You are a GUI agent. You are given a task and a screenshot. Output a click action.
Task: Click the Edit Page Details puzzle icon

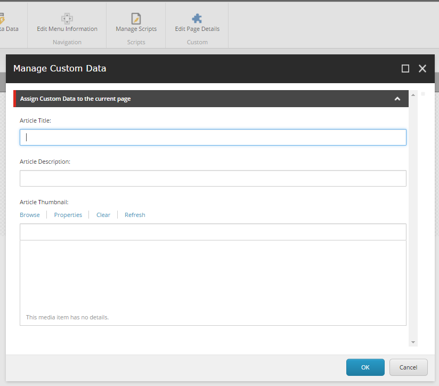point(197,19)
